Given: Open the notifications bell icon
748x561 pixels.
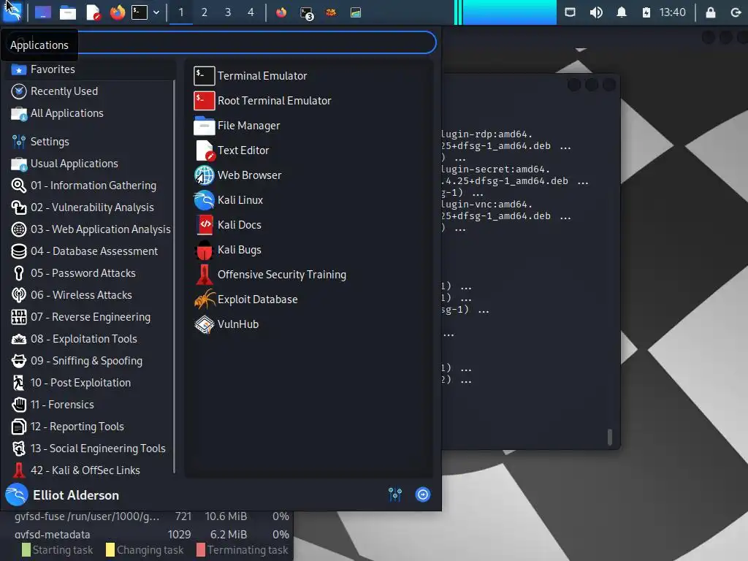Looking at the screenshot, I should pos(621,12).
